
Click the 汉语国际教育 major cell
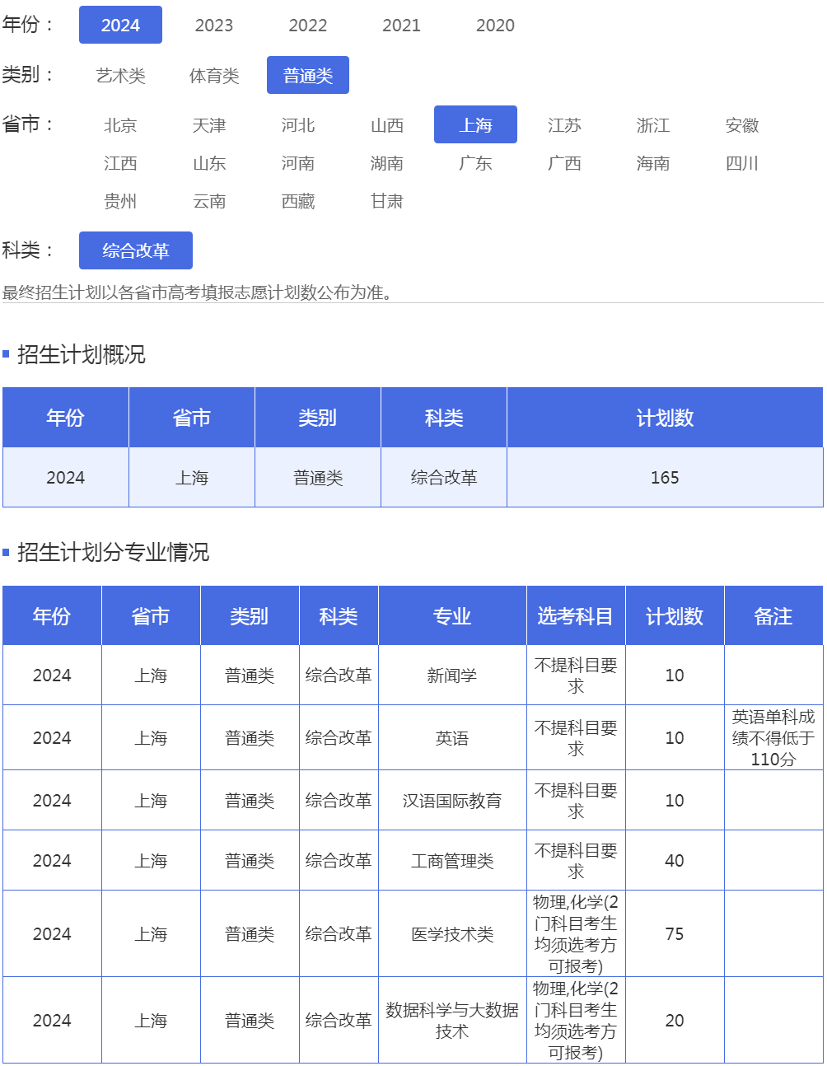pyautogui.click(x=452, y=800)
